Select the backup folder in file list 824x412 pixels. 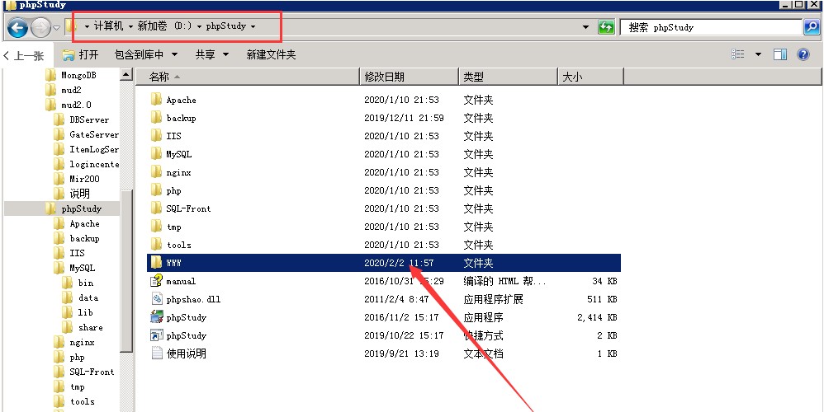point(181,118)
